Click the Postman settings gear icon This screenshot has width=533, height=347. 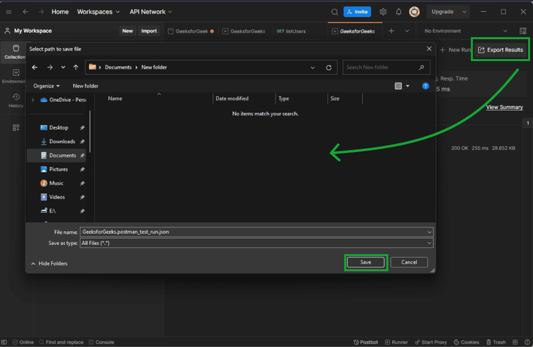point(383,12)
